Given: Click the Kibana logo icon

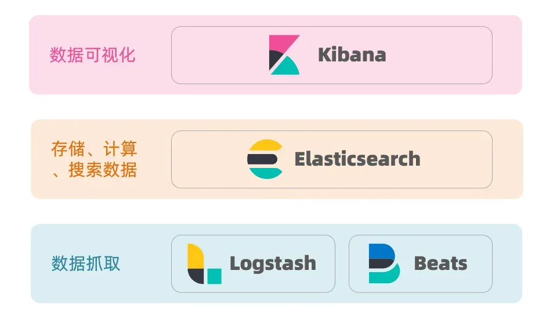Looking at the screenshot, I should 284,55.
